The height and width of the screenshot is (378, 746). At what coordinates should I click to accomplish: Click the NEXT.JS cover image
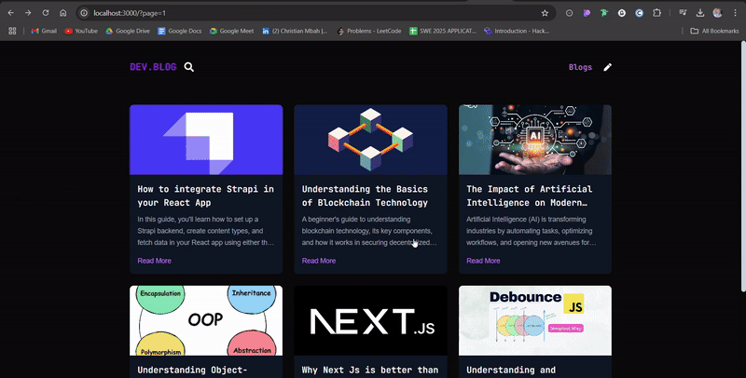pyautogui.click(x=370, y=320)
